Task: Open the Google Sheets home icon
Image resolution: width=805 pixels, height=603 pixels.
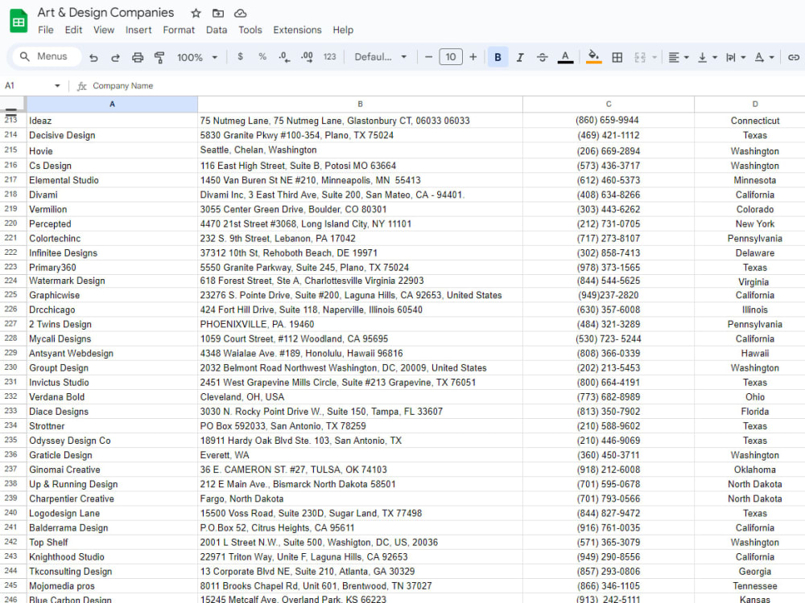Action: tap(19, 21)
